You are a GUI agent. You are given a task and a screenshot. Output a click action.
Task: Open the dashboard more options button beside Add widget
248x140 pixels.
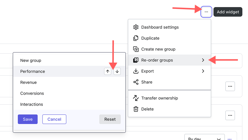click(206, 12)
